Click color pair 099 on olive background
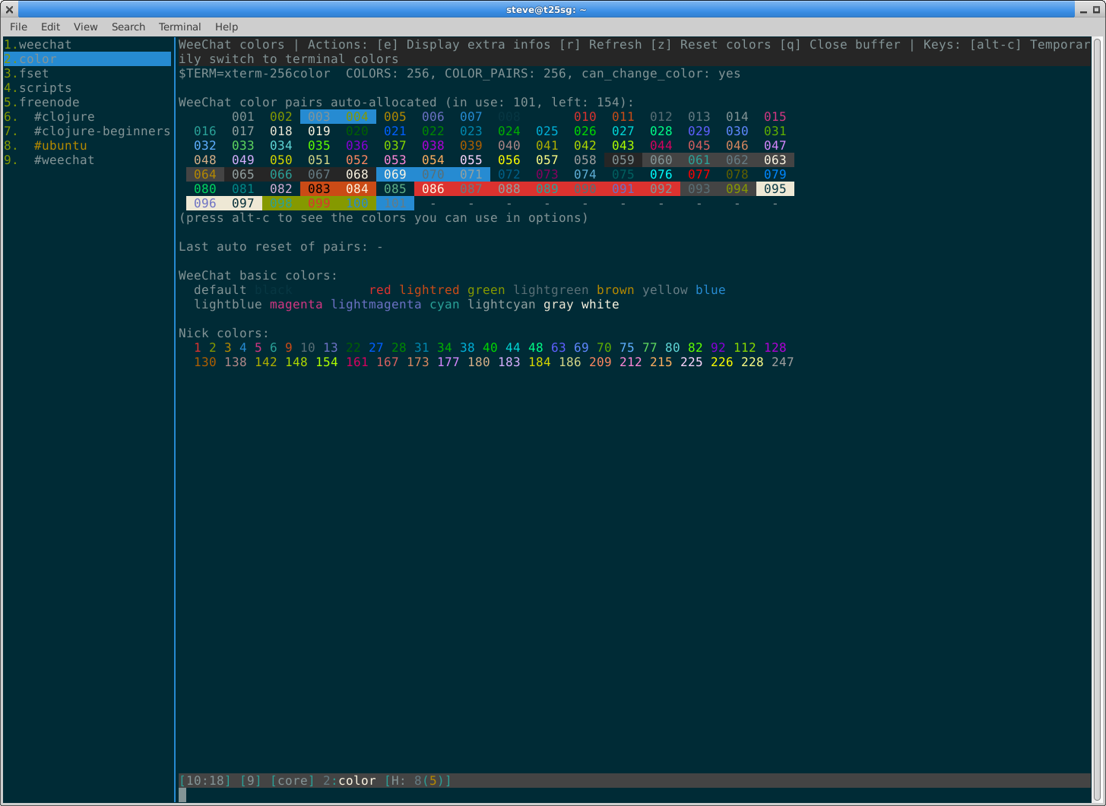The image size is (1106, 806). pyautogui.click(x=319, y=204)
